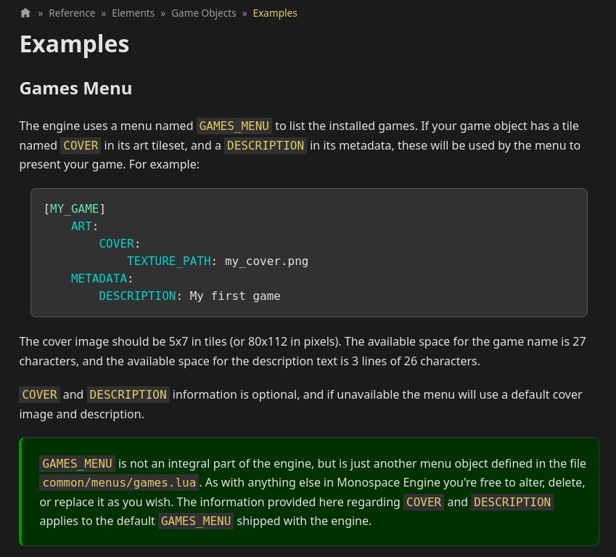Click the GAMES_MENU code starting the green note

(77, 463)
